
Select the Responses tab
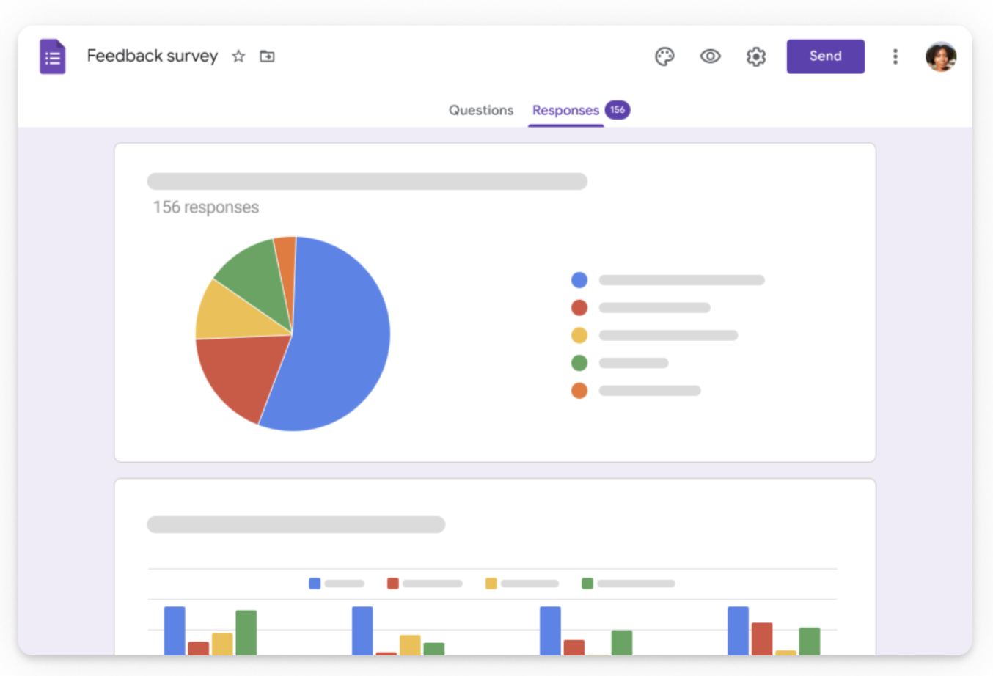click(x=565, y=110)
